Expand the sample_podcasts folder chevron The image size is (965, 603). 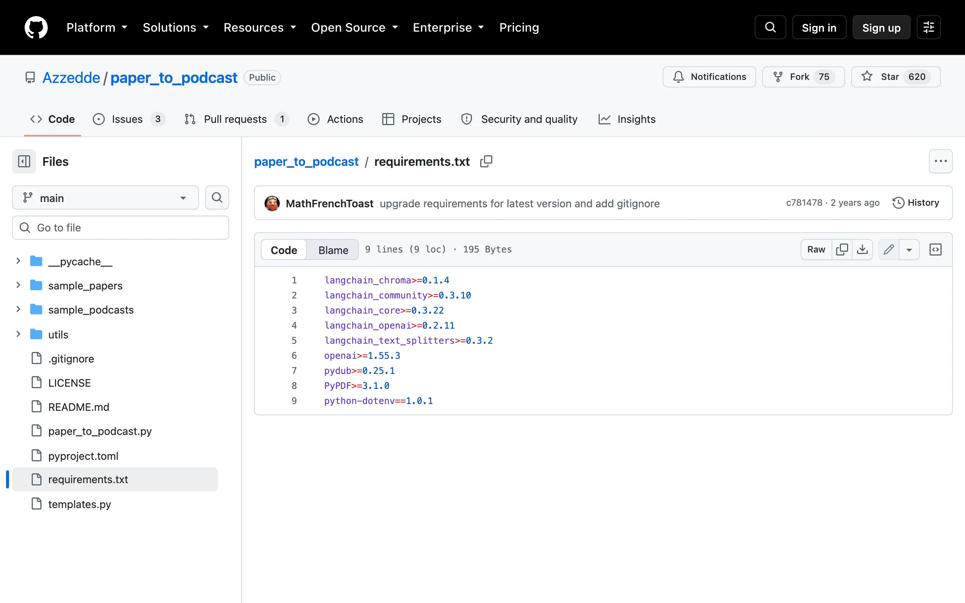pyautogui.click(x=18, y=309)
